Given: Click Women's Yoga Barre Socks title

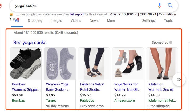Looking at the screenshot, I should (57, 87).
